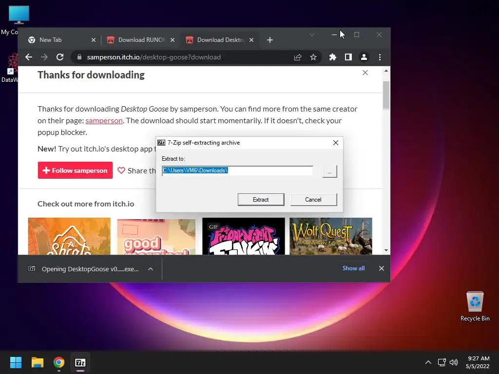Show hidden system tray icons

pyautogui.click(x=428, y=362)
